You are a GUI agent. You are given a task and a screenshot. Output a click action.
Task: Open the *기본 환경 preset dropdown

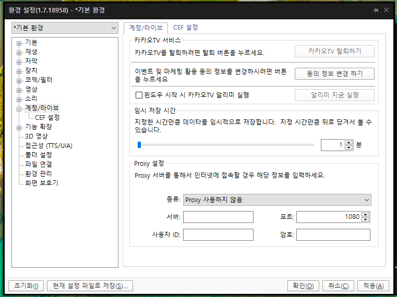pyautogui.click(x=65, y=28)
